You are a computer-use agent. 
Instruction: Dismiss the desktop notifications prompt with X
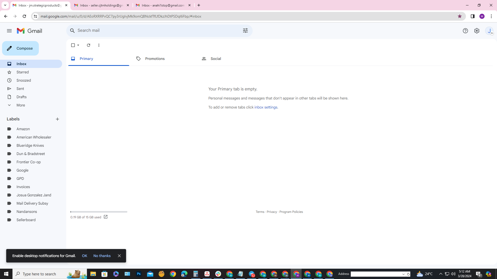click(x=119, y=256)
